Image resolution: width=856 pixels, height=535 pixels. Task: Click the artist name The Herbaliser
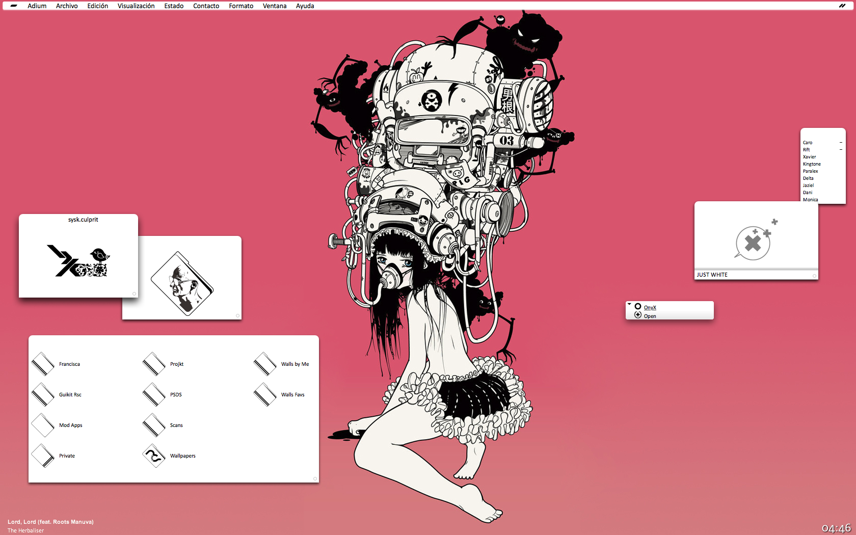[26, 530]
